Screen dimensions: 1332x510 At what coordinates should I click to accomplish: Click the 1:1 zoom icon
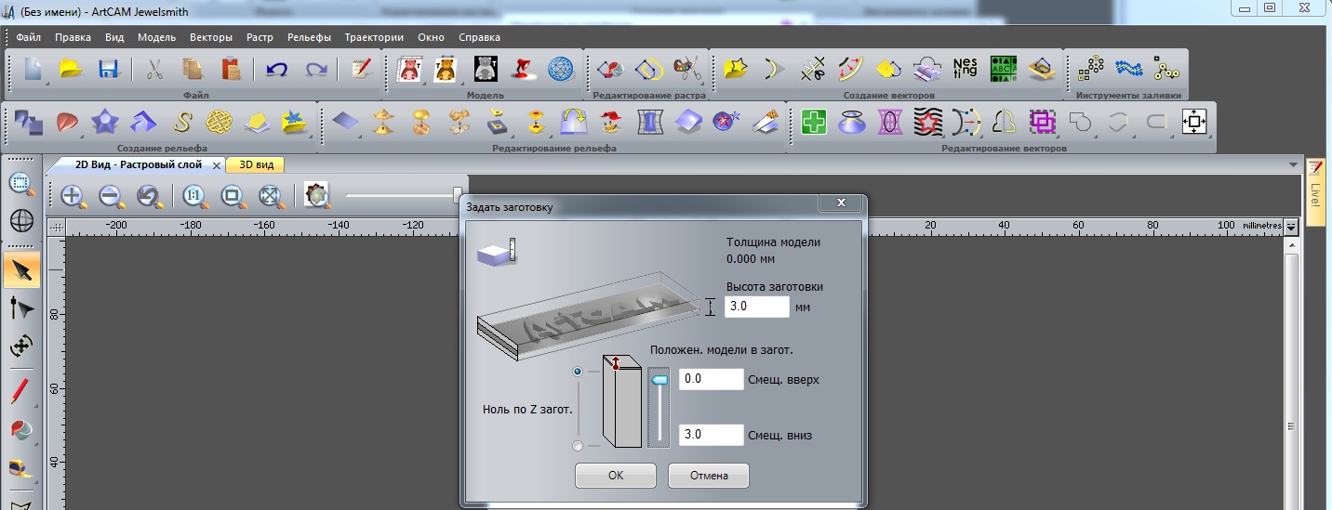(193, 196)
